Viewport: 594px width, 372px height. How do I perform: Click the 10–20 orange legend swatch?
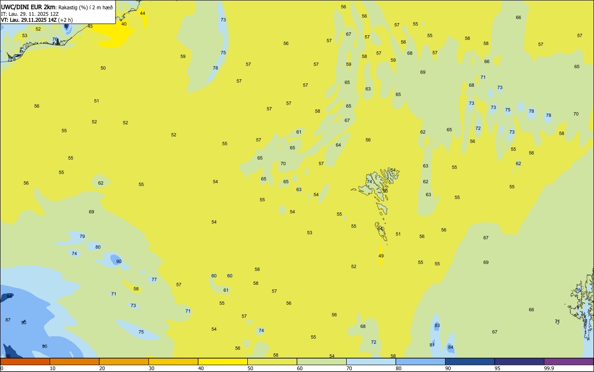74,361
